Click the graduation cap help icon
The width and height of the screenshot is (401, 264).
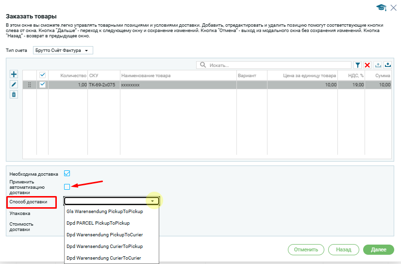(381, 7)
